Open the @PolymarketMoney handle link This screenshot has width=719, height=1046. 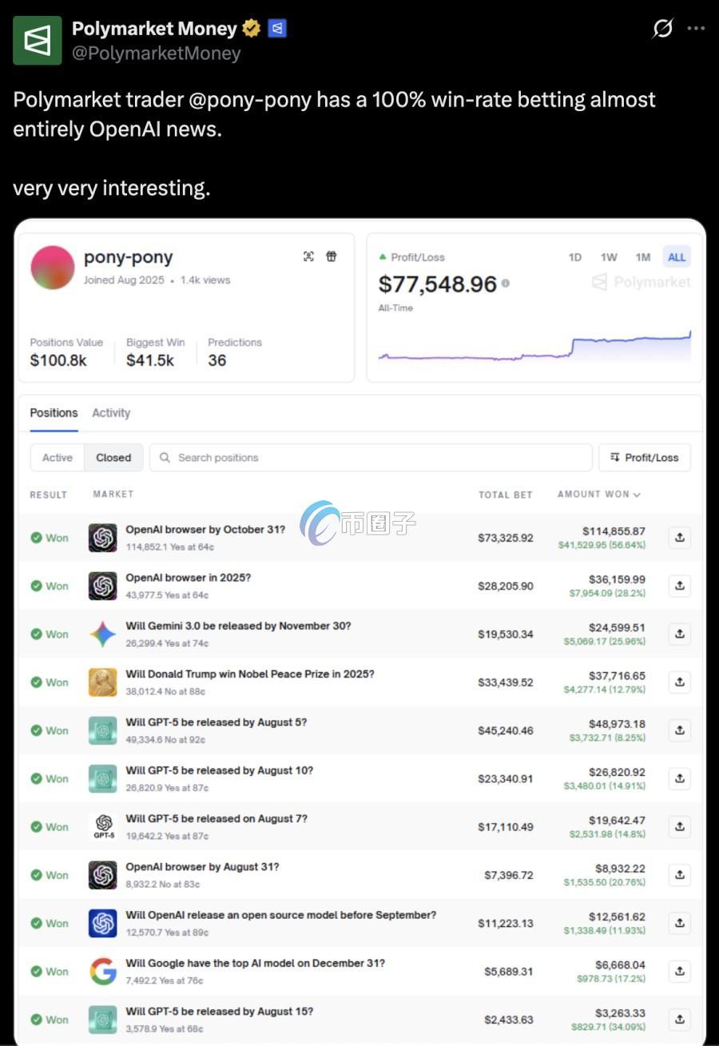click(x=157, y=54)
